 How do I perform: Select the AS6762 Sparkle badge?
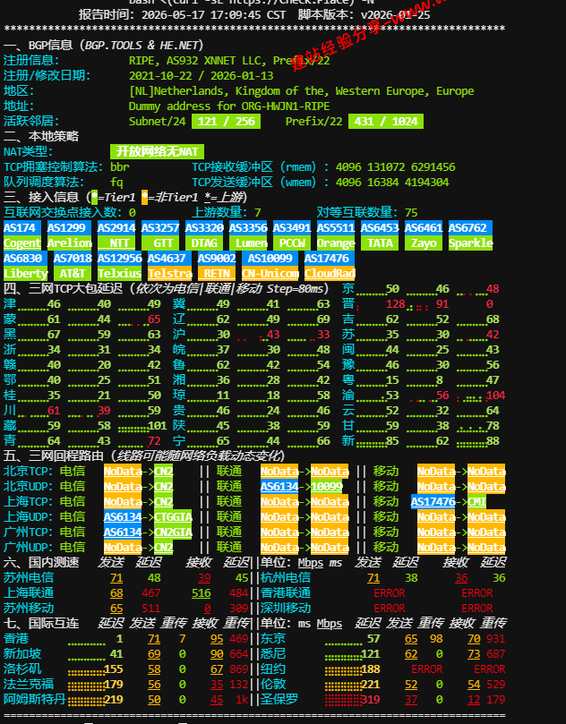[x=470, y=235]
